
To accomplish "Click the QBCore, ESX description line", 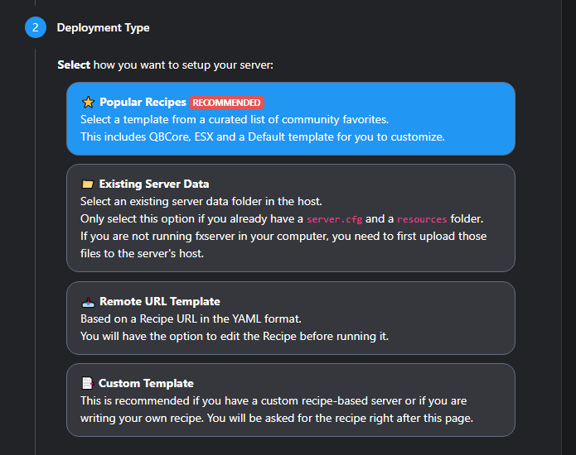I will (x=263, y=136).
